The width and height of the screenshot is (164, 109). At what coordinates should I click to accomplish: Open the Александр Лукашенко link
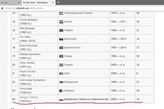[x=33, y=80]
